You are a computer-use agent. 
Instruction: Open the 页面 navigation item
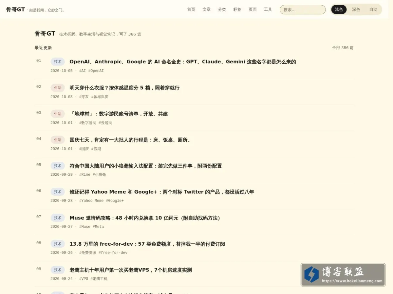[253, 9]
